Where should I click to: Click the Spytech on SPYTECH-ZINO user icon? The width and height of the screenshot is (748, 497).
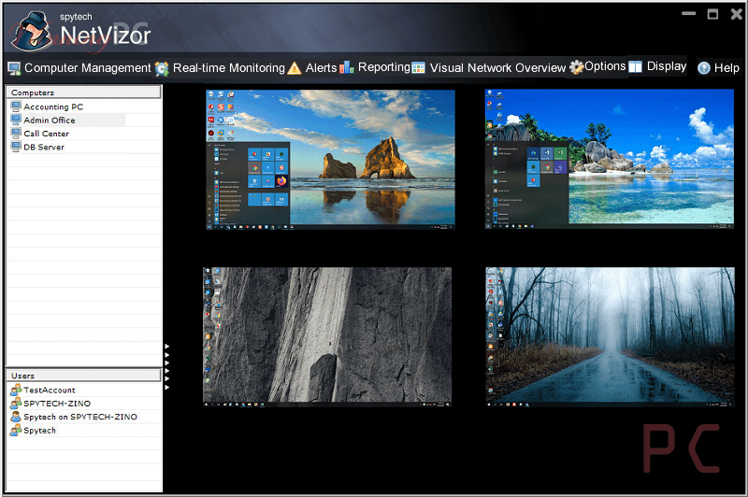(16, 417)
